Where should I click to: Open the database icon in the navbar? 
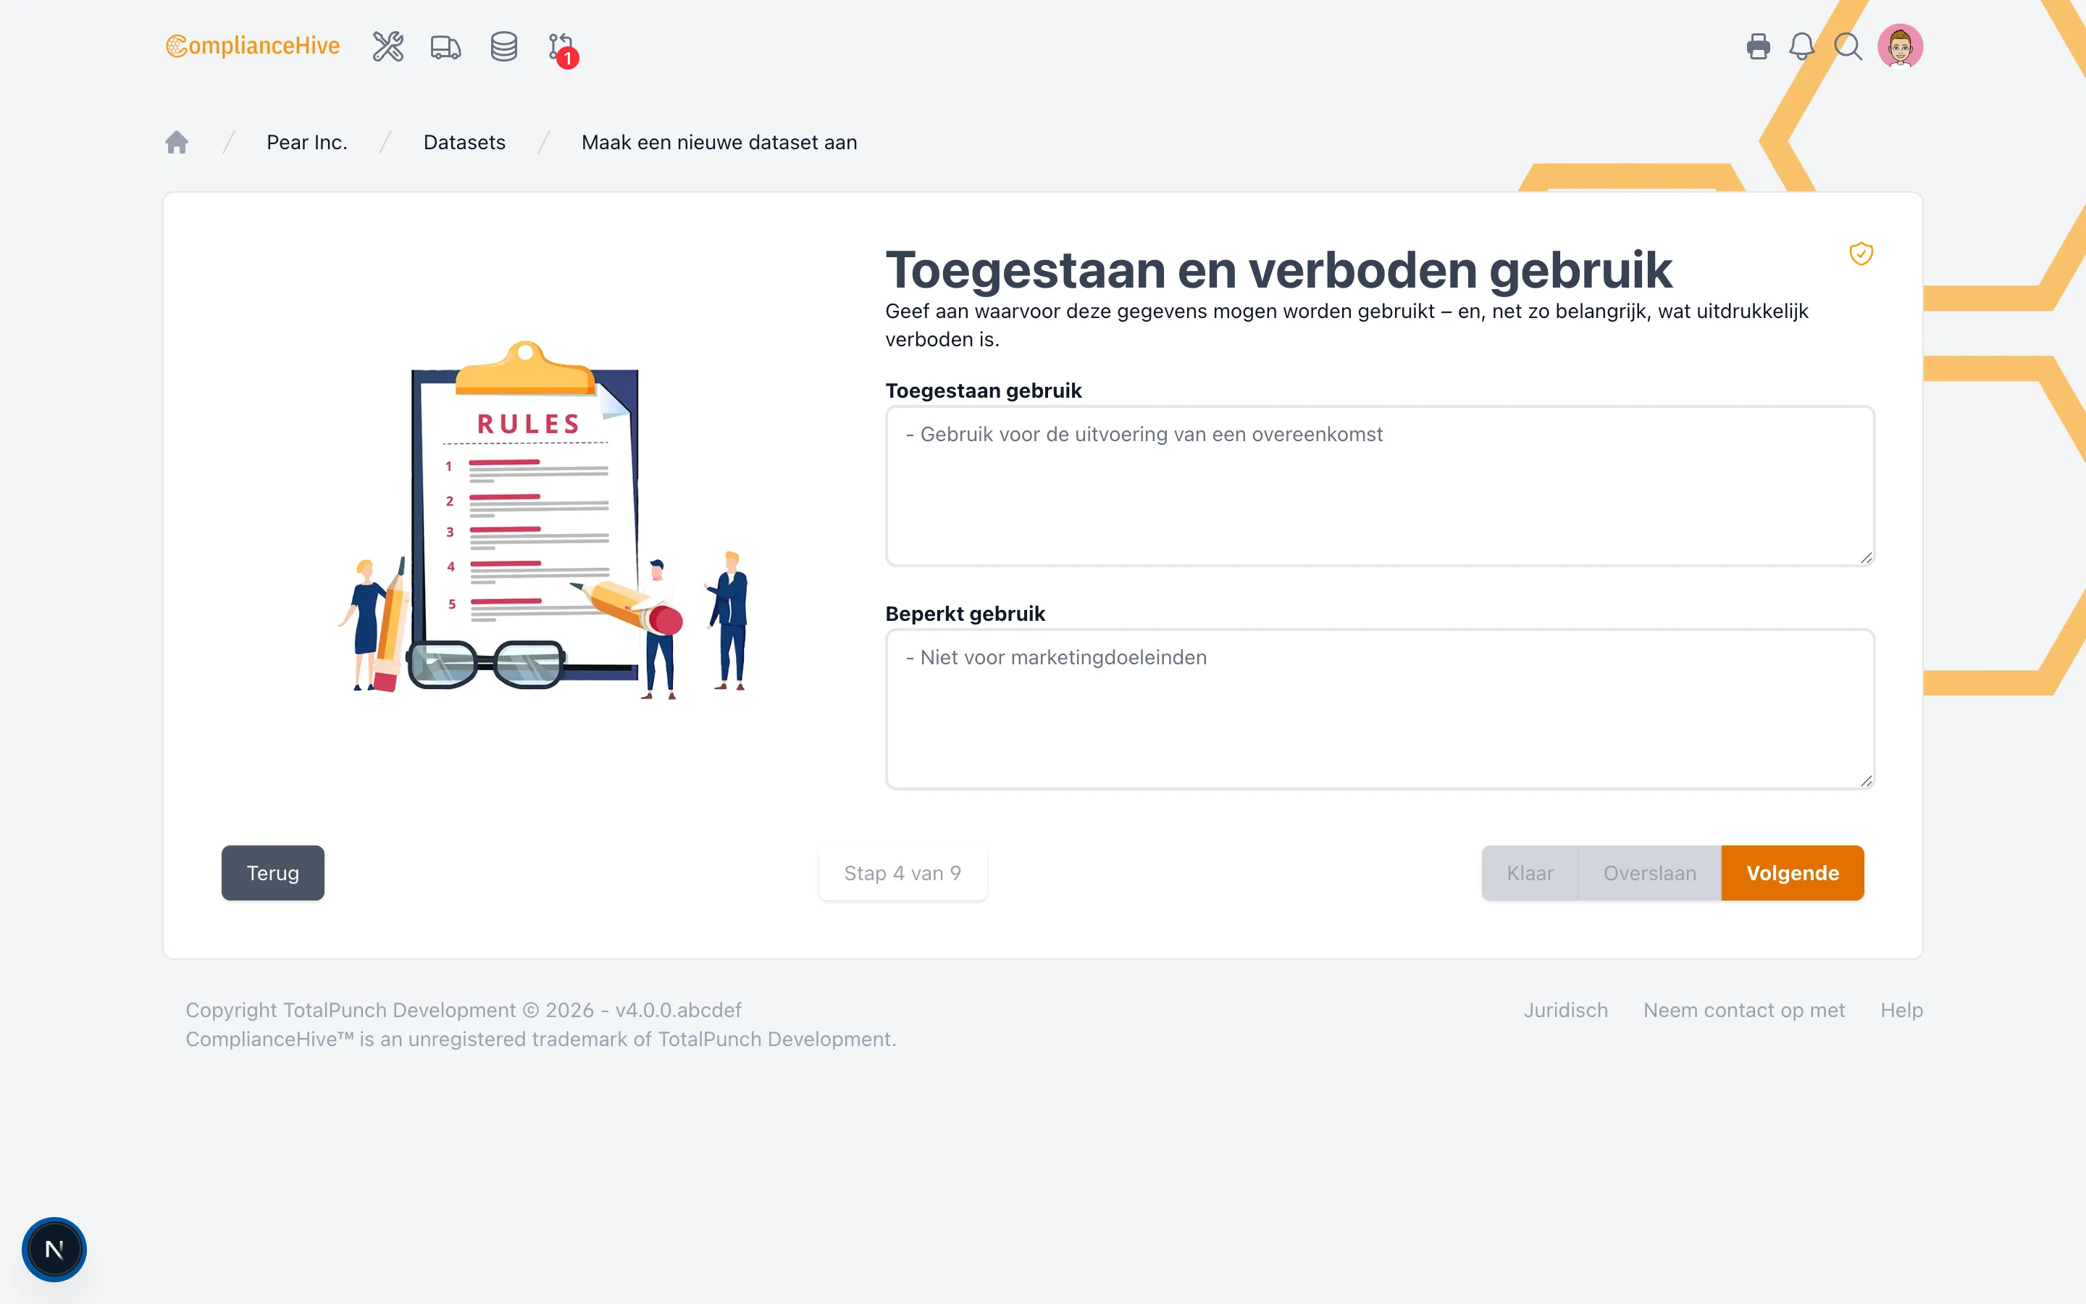[x=503, y=46]
